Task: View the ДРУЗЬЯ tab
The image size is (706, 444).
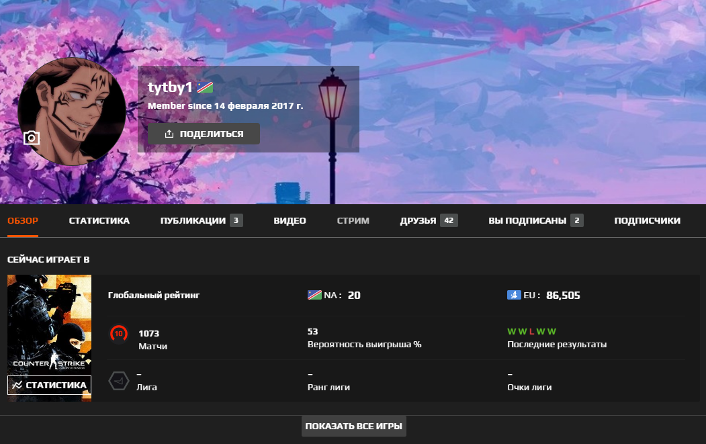Action: tap(418, 220)
